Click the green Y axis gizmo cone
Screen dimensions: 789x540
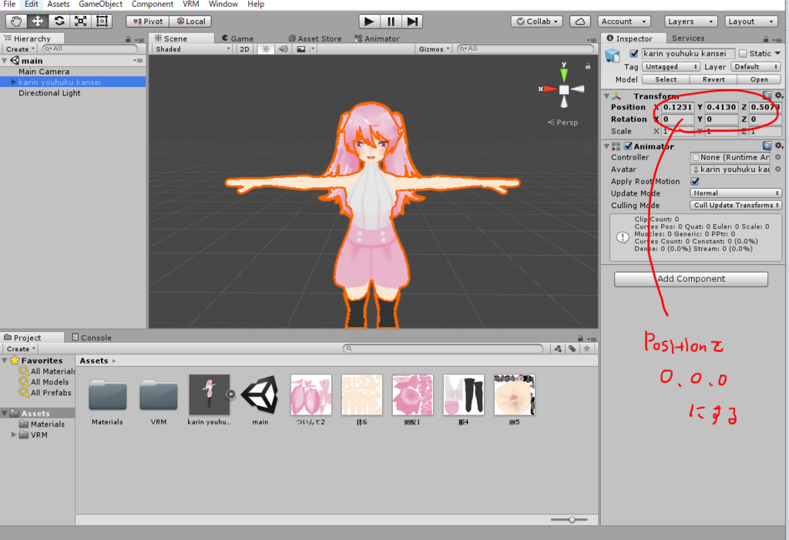tap(564, 75)
